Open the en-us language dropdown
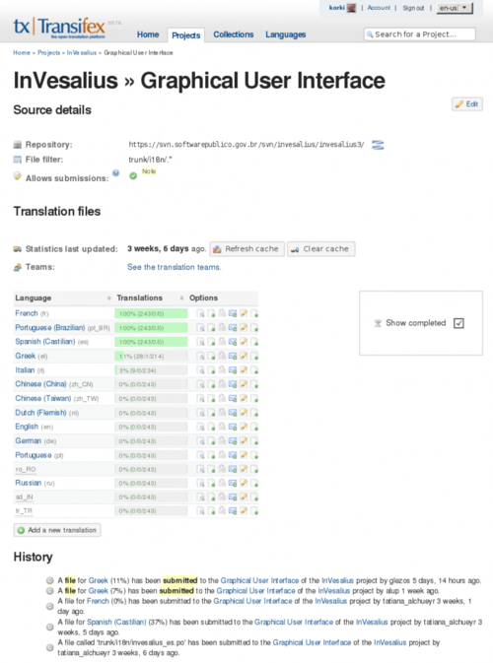 [x=455, y=8]
